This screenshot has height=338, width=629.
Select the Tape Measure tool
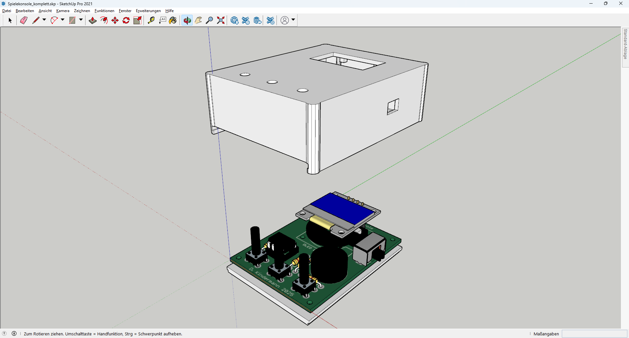(151, 20)
